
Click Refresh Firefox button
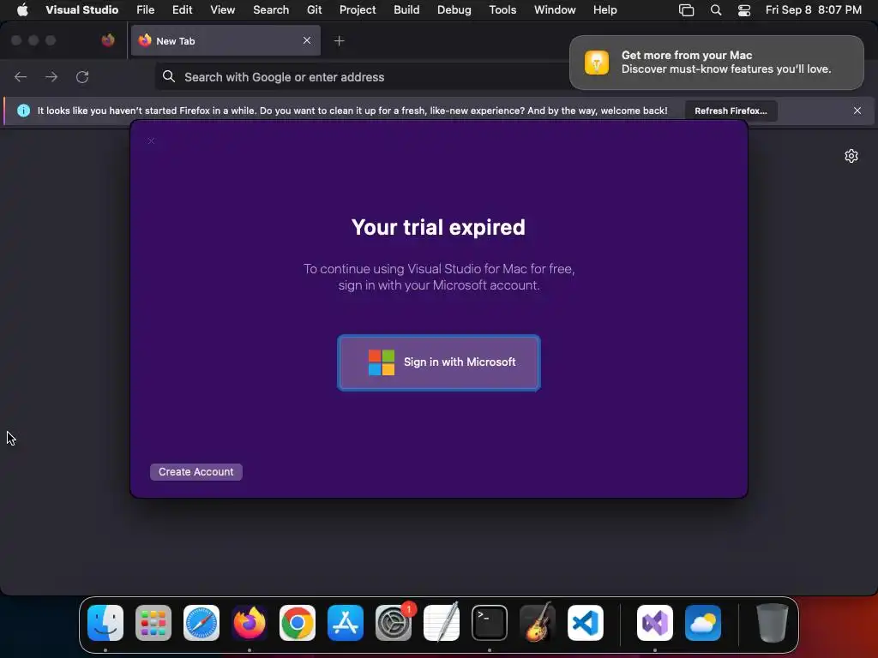[731, 111]
